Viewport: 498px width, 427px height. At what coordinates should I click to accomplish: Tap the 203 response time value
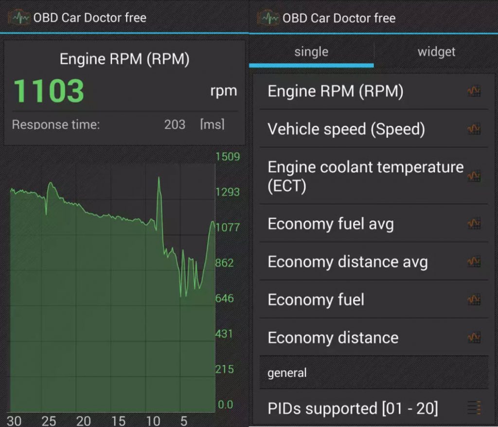(x=175, y=125)
